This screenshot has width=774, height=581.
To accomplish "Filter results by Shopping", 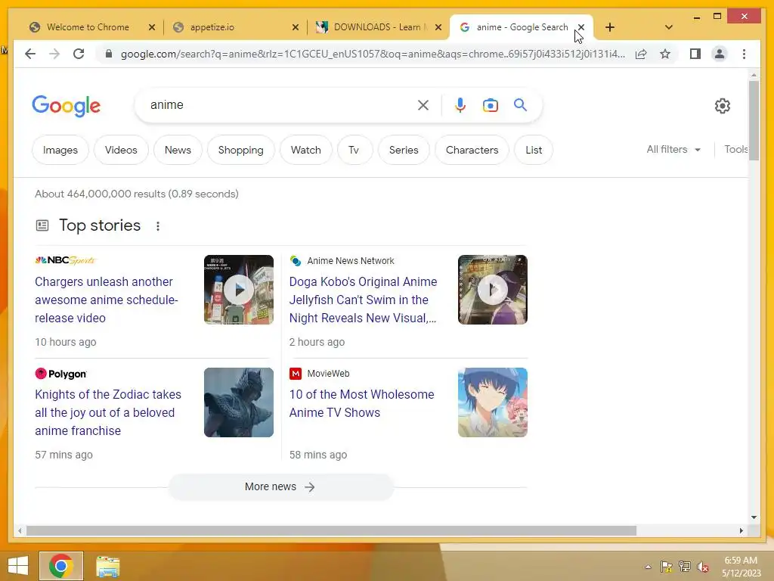I will point(241,150).
